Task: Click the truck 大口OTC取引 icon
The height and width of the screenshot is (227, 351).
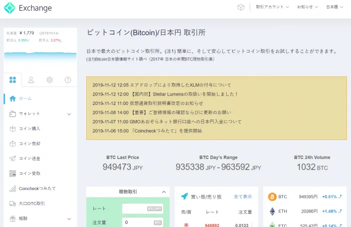Action: click(13, 203)
